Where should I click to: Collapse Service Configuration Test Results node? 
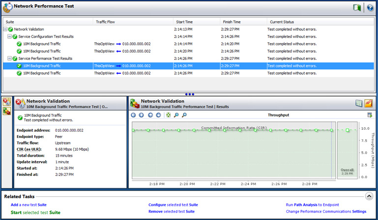[x=9, y=36]
